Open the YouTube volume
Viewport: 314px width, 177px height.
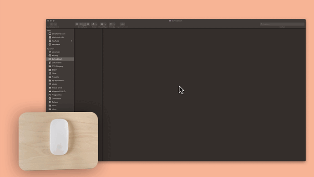coord(60,41)
